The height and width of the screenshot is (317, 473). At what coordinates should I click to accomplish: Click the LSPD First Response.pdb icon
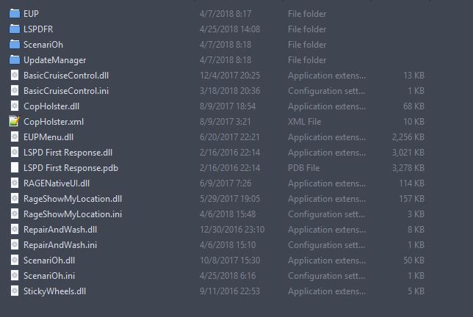14,167
